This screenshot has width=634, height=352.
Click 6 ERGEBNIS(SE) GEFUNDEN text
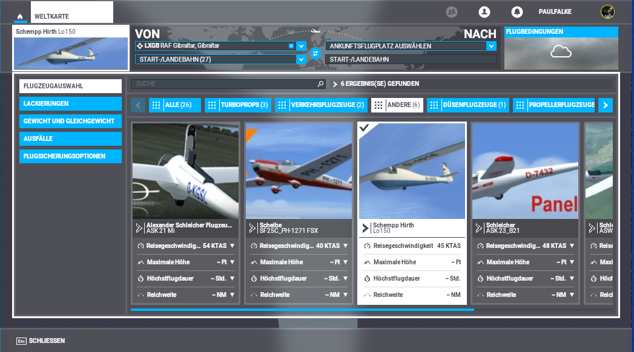(380, 83)
